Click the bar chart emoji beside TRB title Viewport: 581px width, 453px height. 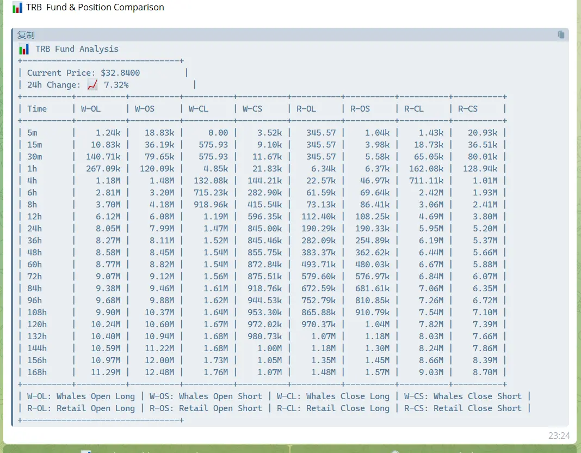coord(17,8)
